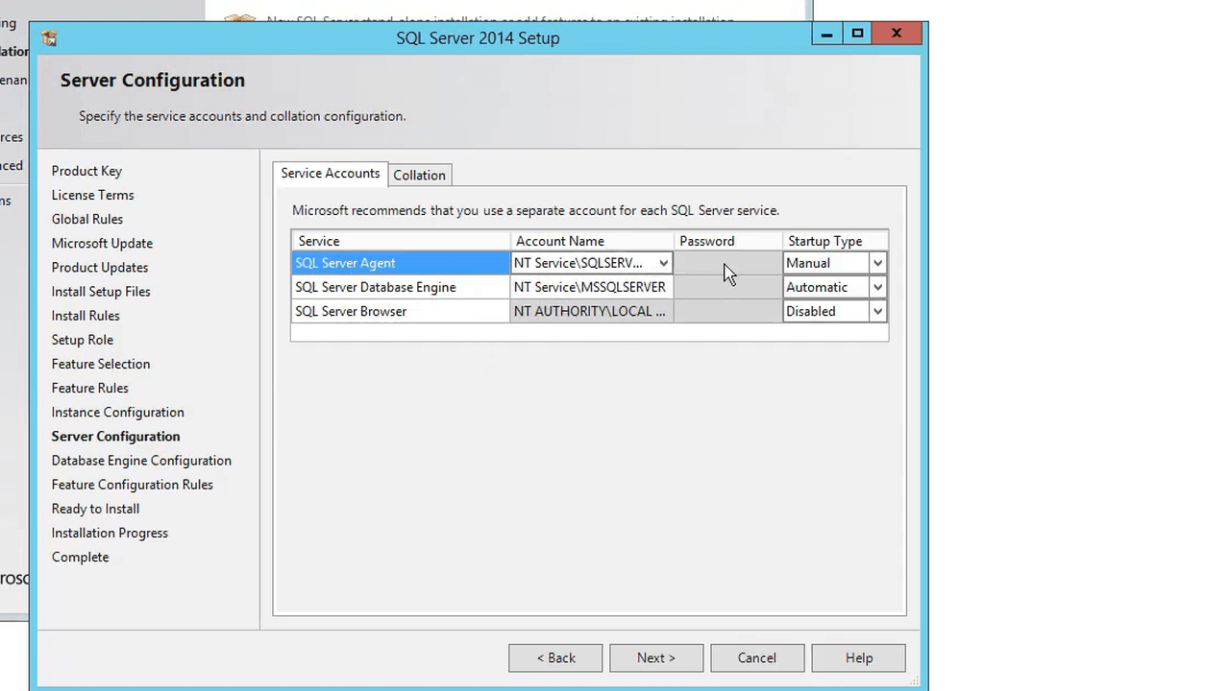The image size is (1230, 691).
Task: Select License Terms step in sidebar
Action: [x=92, y=195]
